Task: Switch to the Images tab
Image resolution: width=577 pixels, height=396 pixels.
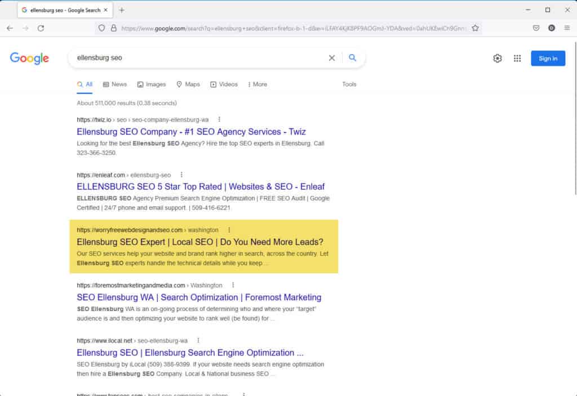Action: click(x=152, y=84)
